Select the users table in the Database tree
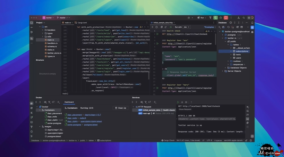This screenshot has width=284, height=157. 238,58
